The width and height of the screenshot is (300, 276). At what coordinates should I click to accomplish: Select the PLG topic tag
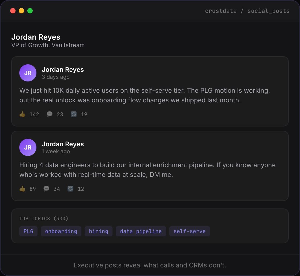28,231
